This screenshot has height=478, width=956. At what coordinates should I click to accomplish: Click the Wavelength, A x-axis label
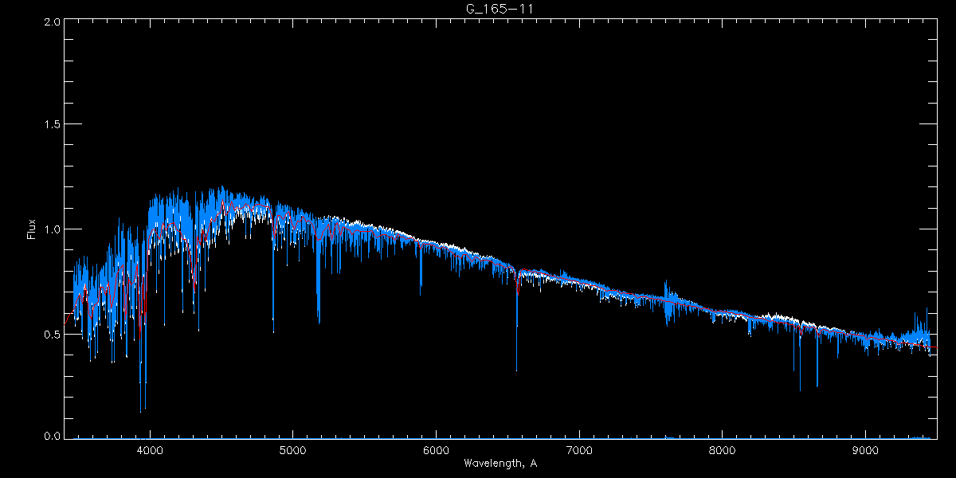tap(500, 463)
